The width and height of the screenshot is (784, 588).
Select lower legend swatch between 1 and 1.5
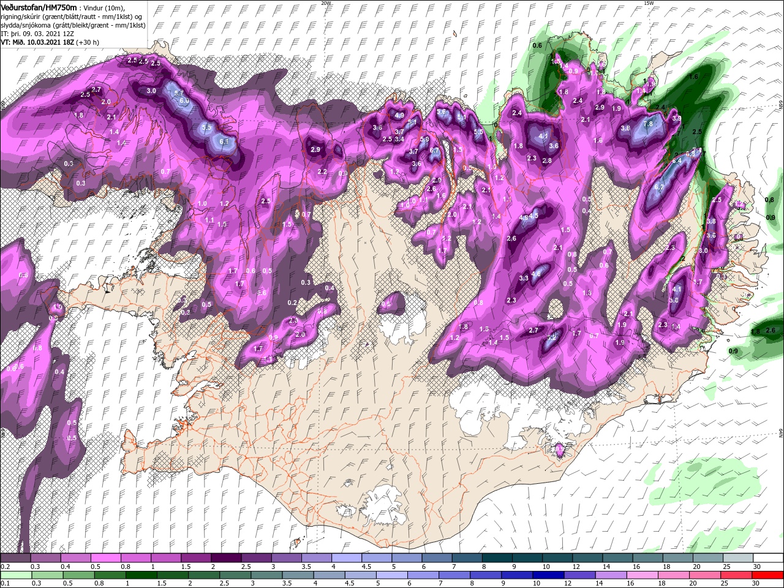[x=141, y=575]
